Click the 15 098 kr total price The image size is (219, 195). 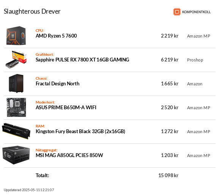(168, 175)
